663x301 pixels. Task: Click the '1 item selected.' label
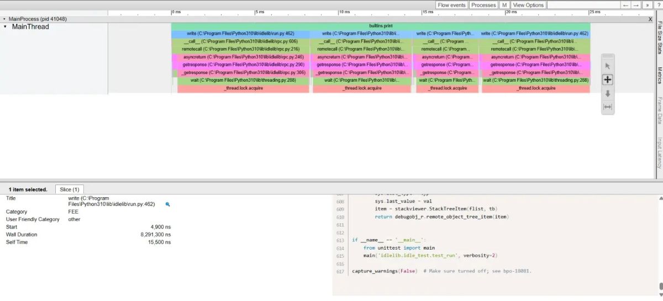(x=28, y=189)
